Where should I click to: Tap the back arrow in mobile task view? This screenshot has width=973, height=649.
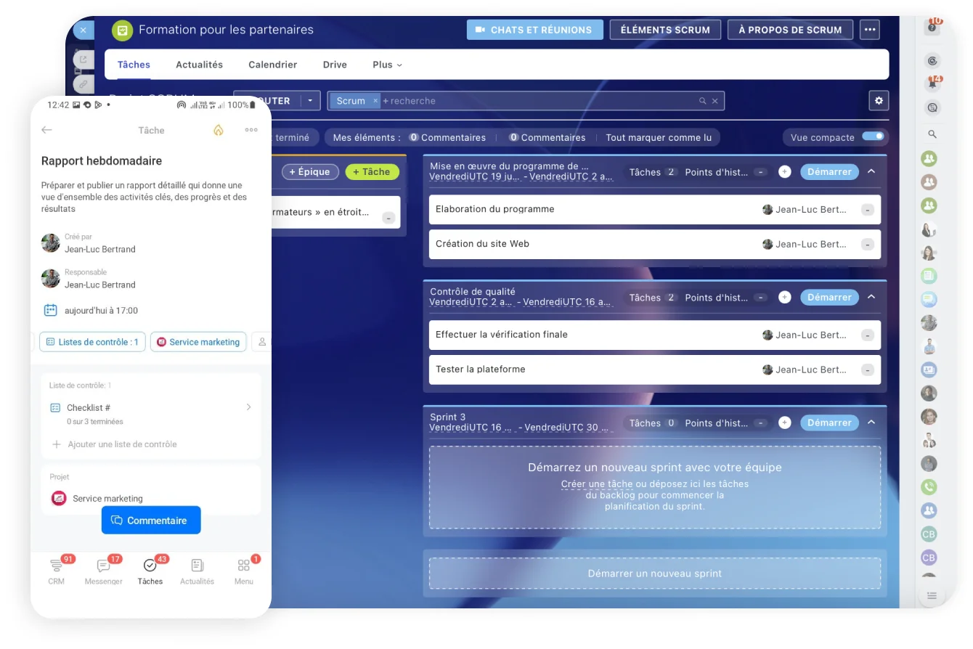(47, 130)
